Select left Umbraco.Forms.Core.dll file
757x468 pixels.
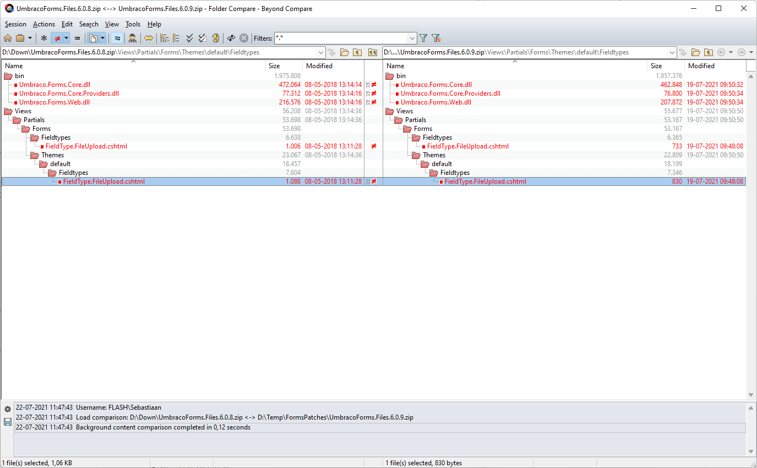(x=55, y=85)
